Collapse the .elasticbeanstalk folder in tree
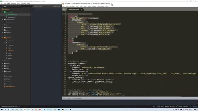The width and height of the screenshot is (198, 111). 3,20
